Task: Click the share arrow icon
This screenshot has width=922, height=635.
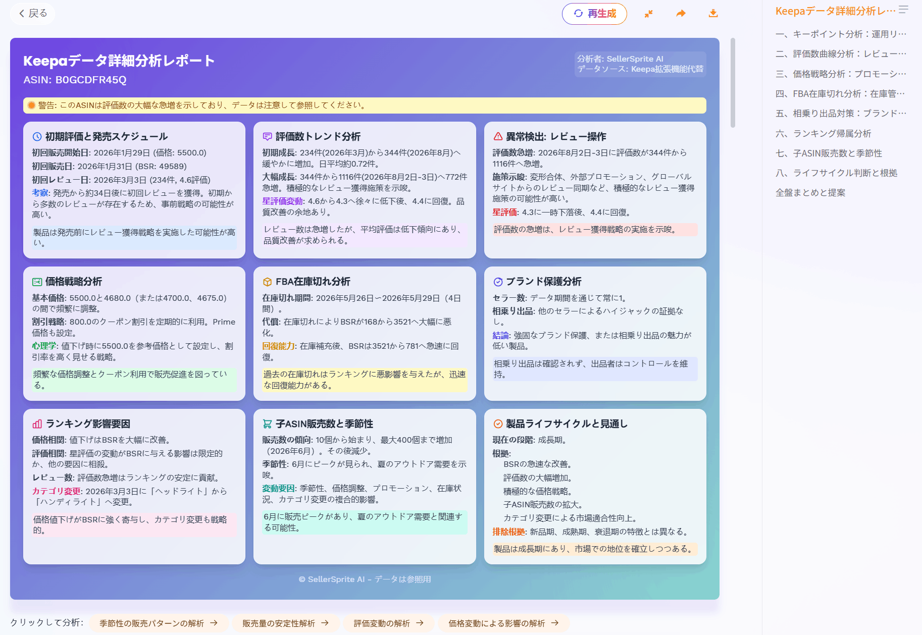Action: pos(681,14)
